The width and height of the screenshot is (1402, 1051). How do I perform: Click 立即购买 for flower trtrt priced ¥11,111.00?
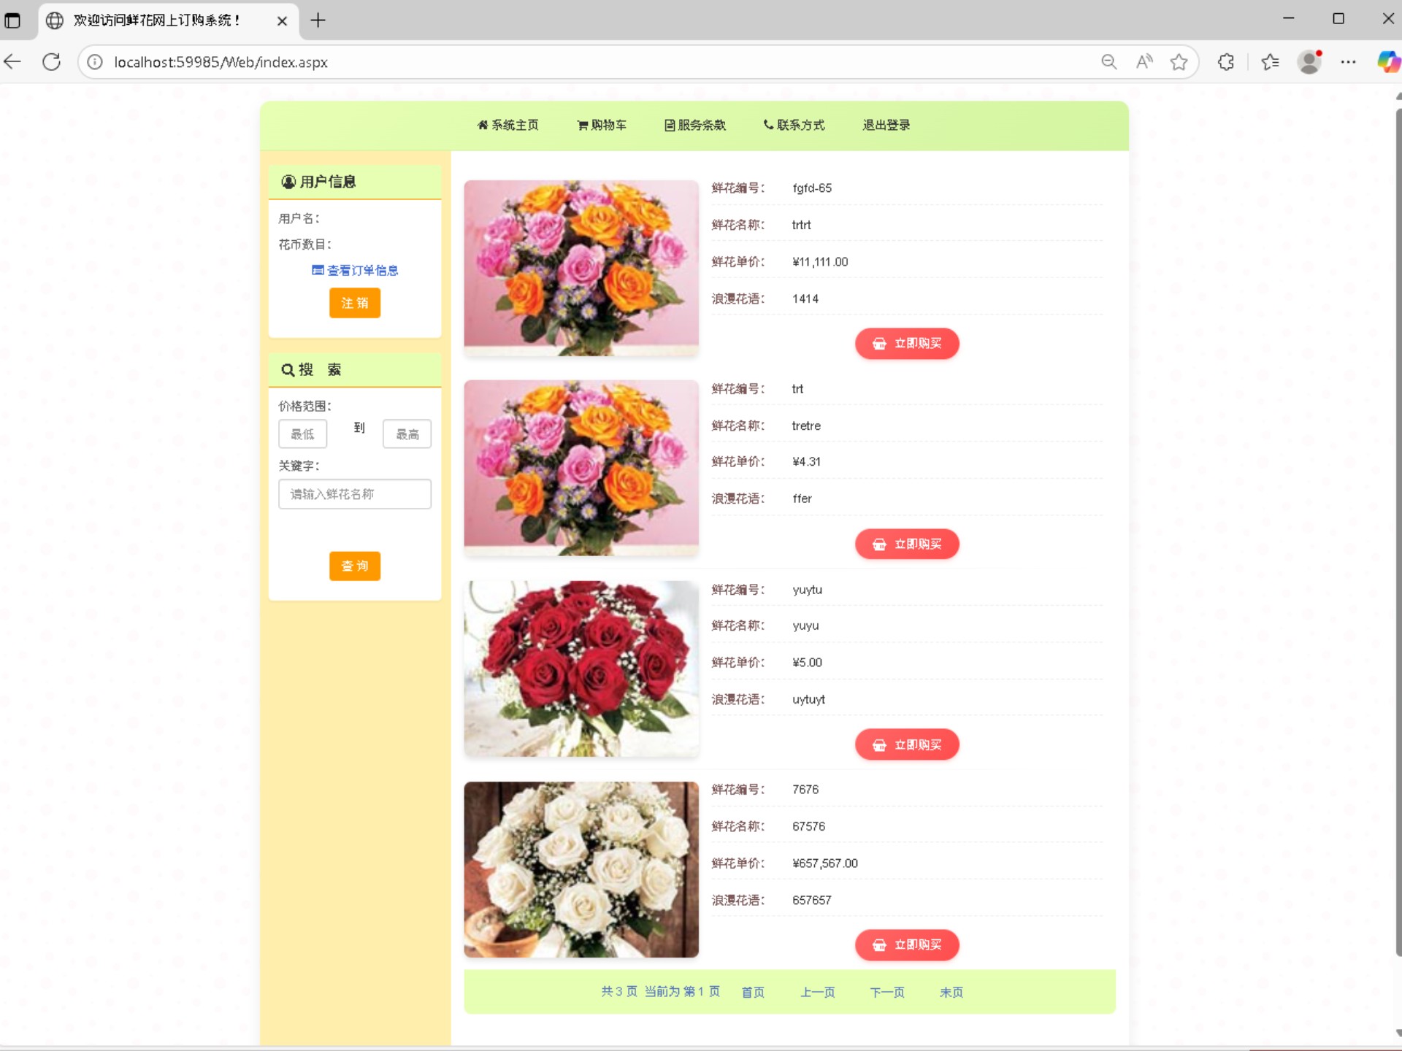(906, 343)
